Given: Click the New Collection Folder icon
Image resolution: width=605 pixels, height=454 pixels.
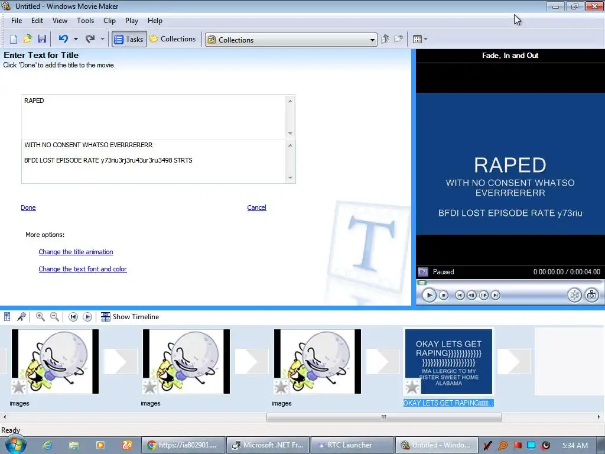Looking at the screenshot, I should (398, 39).
